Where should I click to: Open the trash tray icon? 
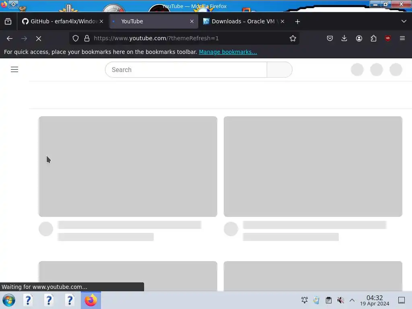coord(316,300)
